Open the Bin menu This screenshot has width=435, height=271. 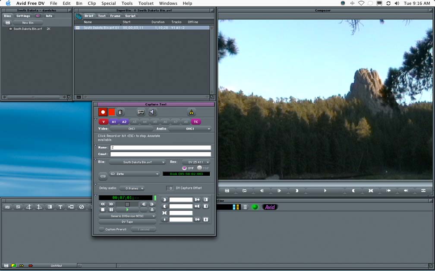[x=79, y=3]
